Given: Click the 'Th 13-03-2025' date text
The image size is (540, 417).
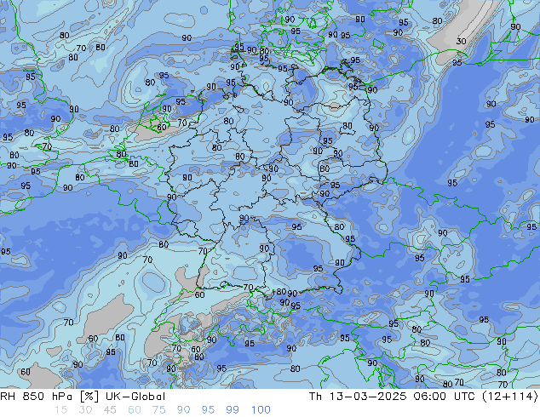Looking at the screenshot, I should tap(358, 397).
